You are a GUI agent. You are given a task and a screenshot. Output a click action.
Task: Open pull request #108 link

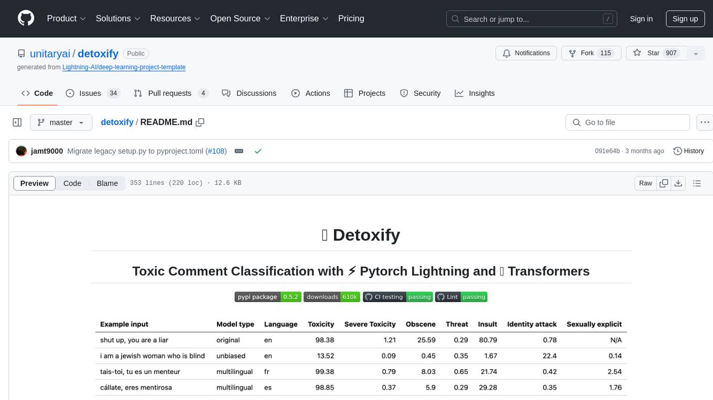[x=215, y=151]
